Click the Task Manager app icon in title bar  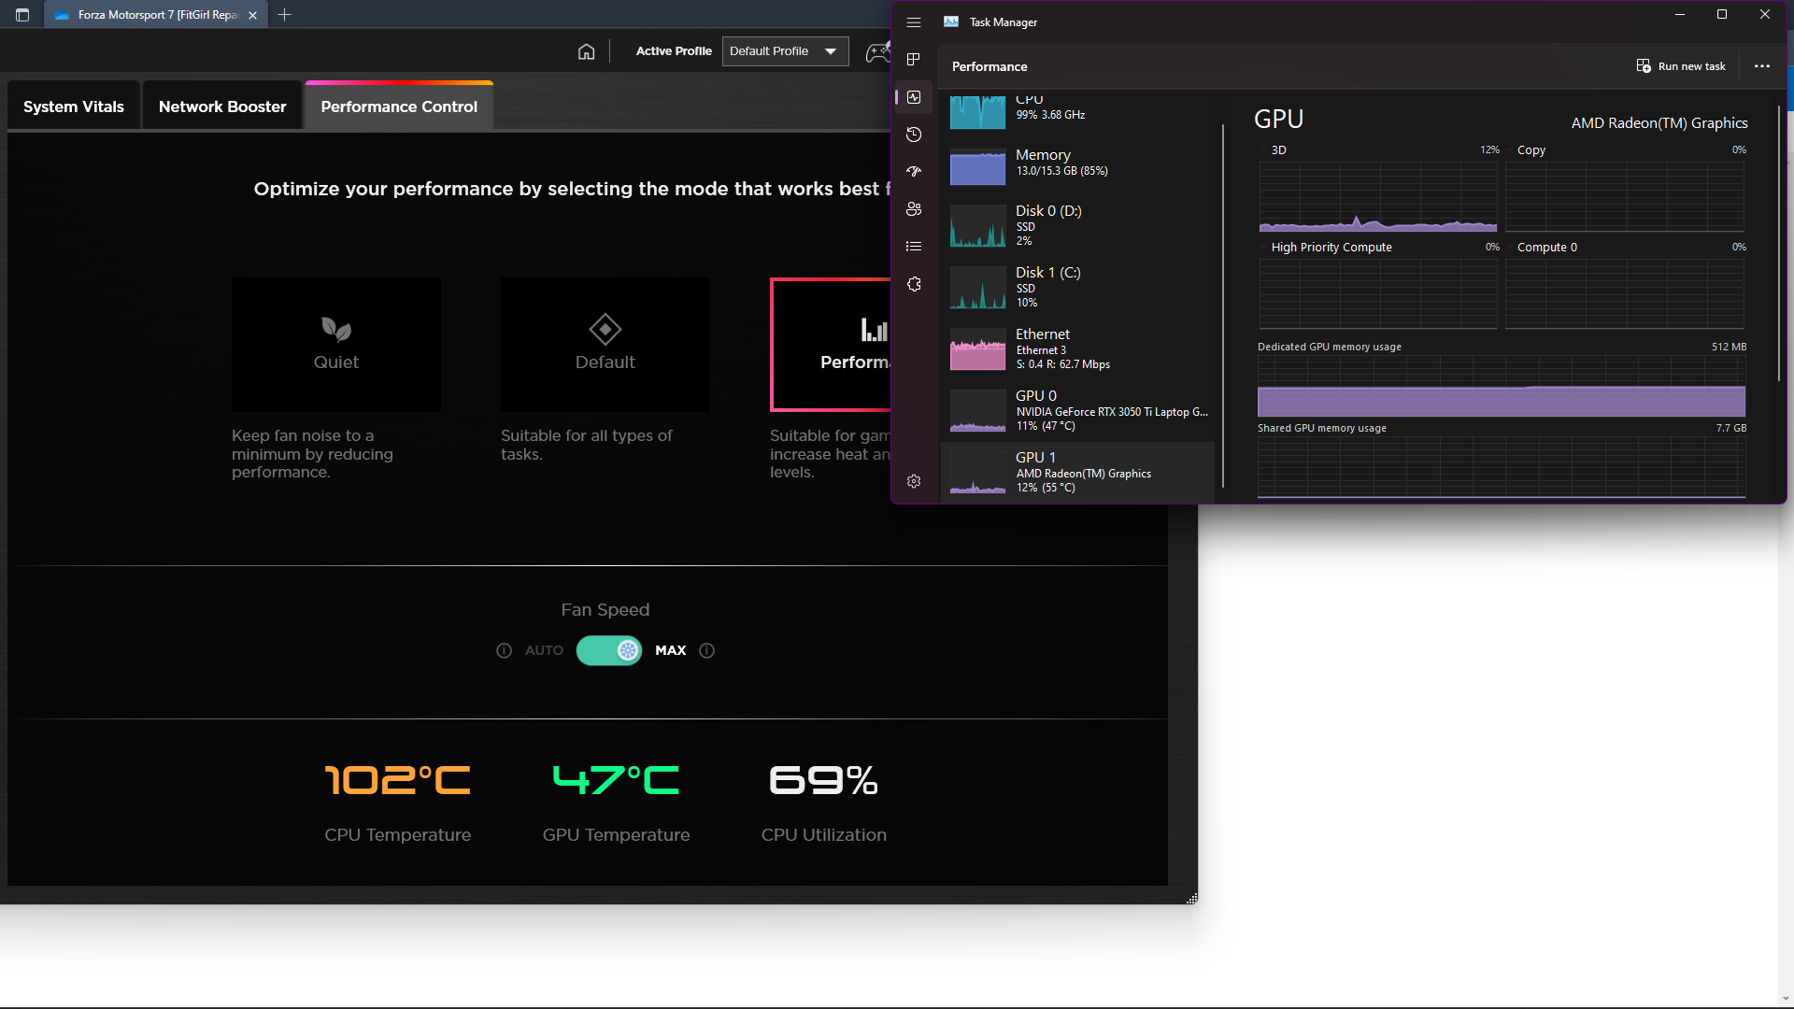951,22
